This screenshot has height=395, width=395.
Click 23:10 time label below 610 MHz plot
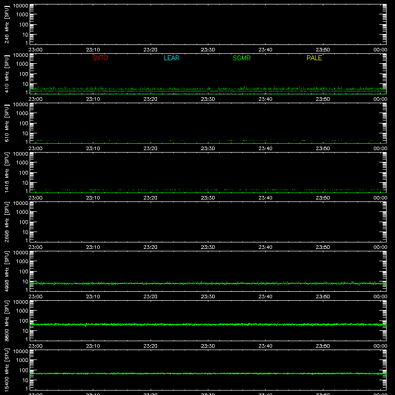93,149
